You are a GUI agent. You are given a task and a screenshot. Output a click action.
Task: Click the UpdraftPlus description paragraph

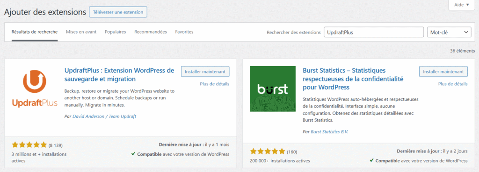click(119, 98)
